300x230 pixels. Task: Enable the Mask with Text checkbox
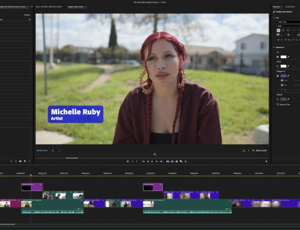tap(277, 105)
